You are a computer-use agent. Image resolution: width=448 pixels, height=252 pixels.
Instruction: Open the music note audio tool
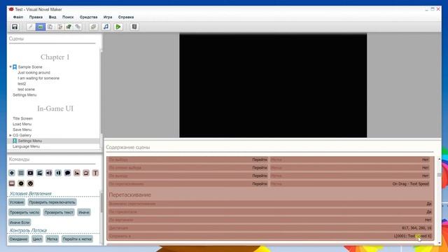[x=106, y=27]
